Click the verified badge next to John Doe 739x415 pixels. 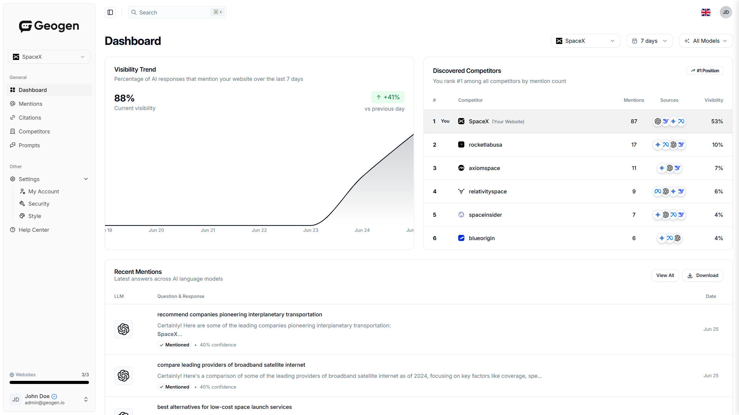54,396
